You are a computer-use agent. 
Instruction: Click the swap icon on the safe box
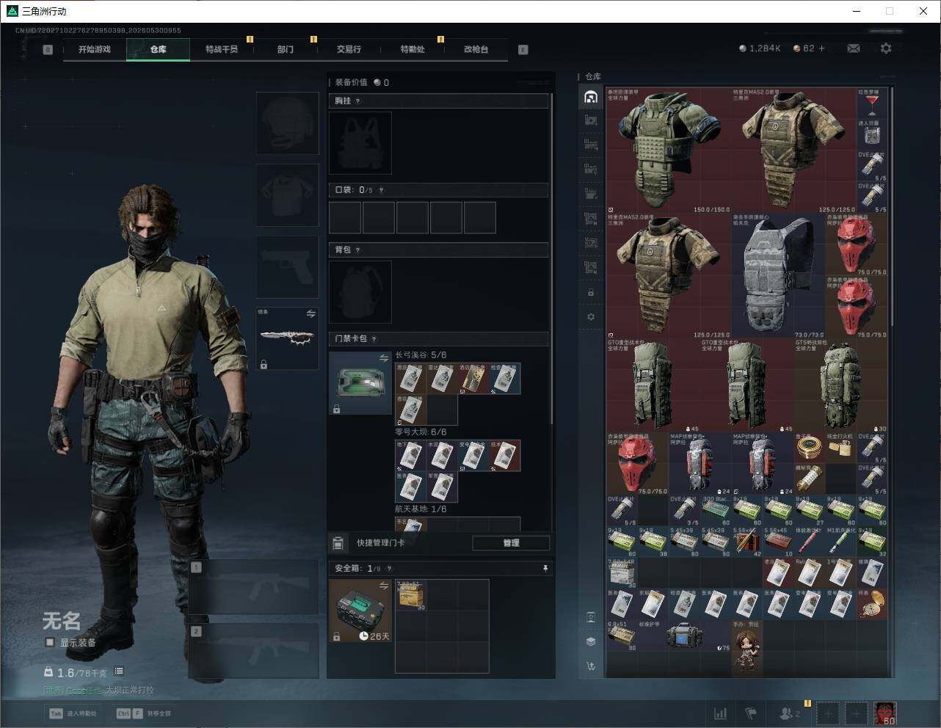[384, 585]
